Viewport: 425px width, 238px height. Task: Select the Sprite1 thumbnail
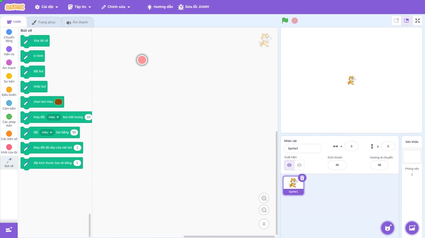293,186
